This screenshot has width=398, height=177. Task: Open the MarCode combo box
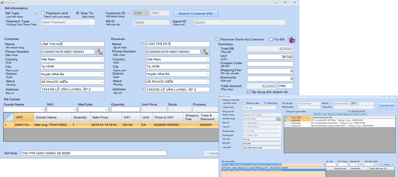pos(106,109)
